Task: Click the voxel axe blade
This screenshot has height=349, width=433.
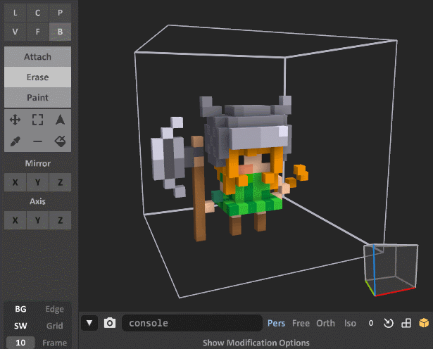Action: [168, 157]
